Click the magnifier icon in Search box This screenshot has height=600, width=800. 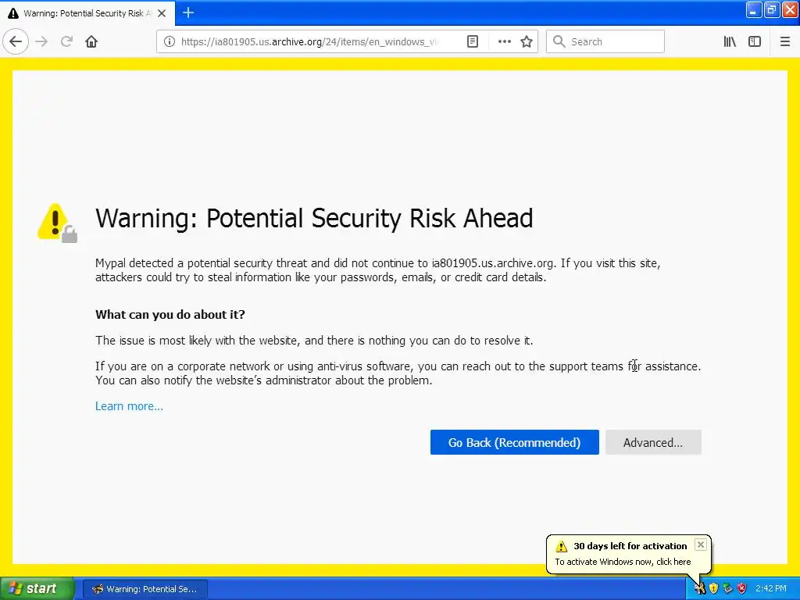click(559, 42)
